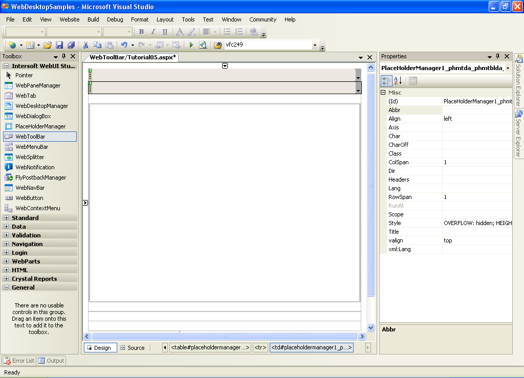Toggle auto-hide pin on Properties panel
This screenshot has width=524, height=378.
(x=498, y=56)
